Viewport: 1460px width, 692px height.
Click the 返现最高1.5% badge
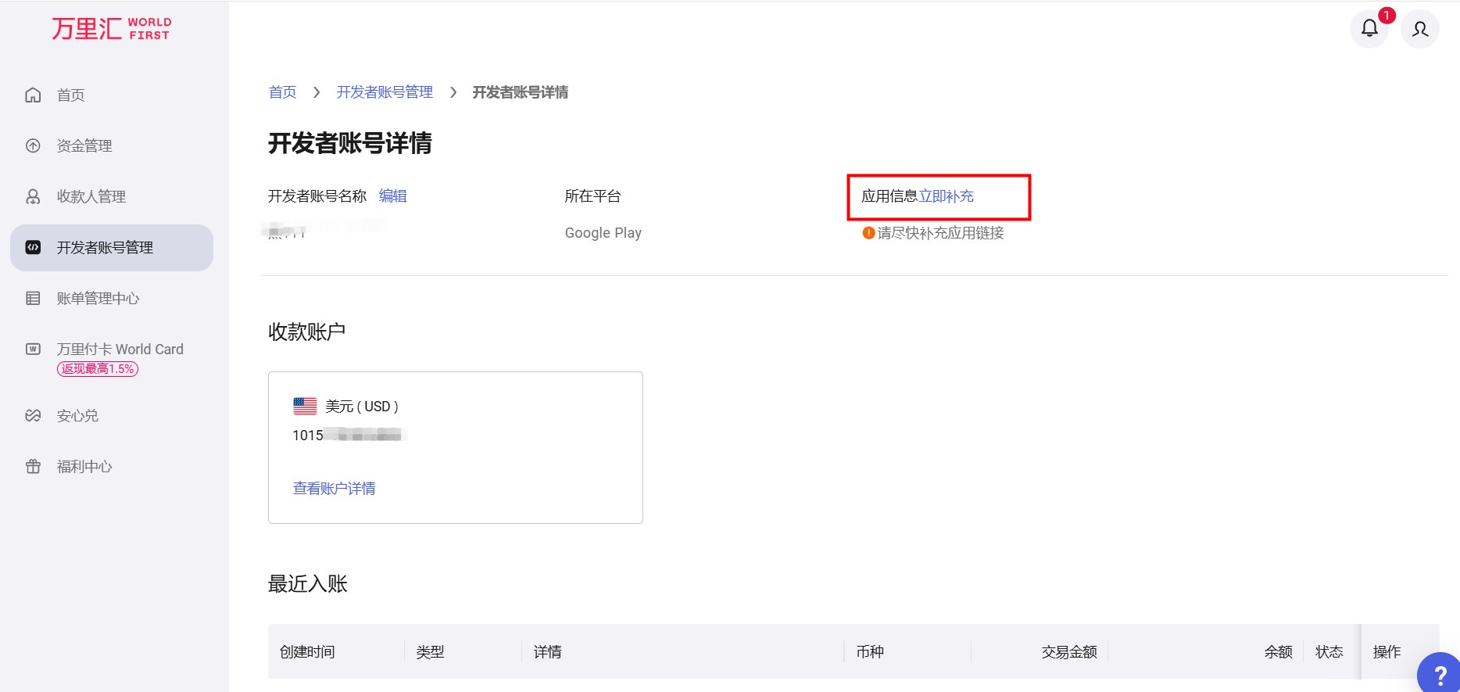click(x=98, y=369)
